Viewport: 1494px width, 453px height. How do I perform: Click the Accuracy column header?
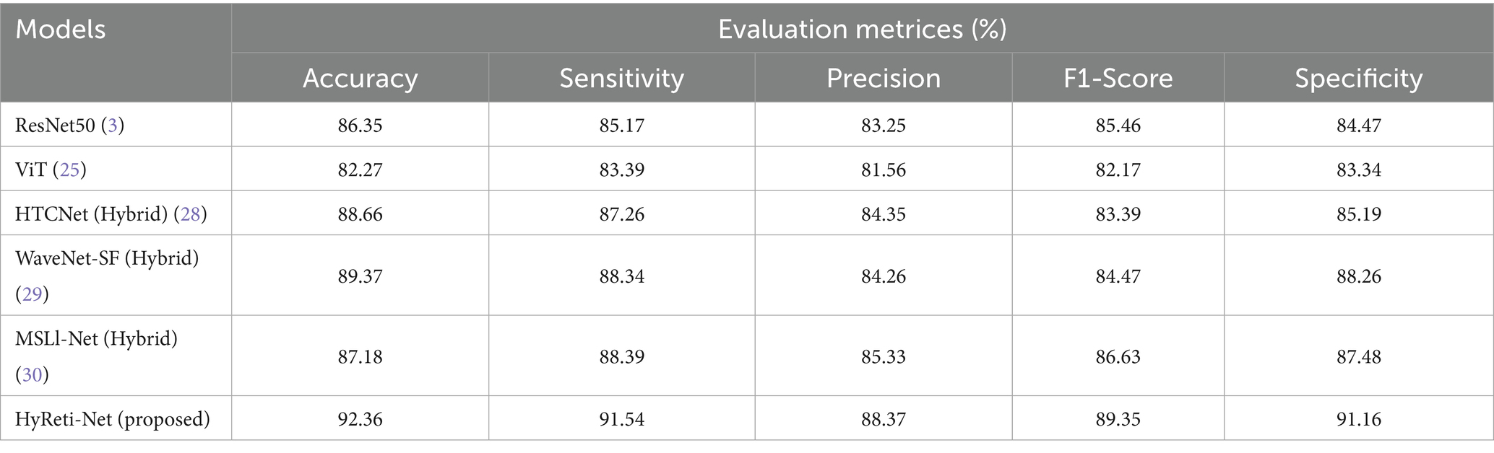360,78
